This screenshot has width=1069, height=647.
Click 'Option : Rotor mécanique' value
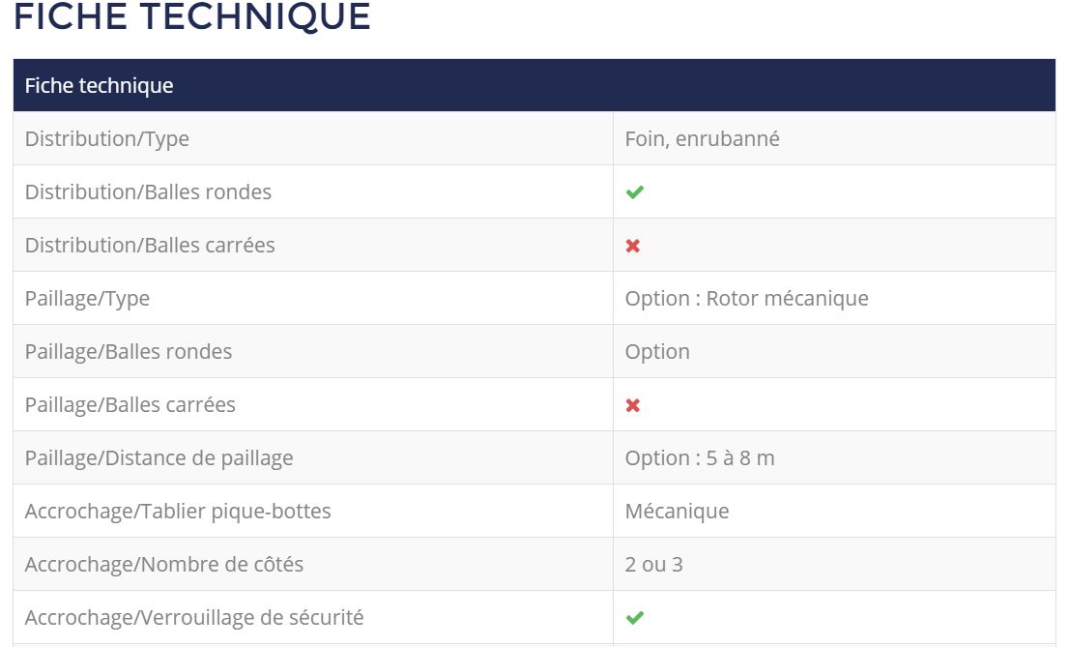[x=746, y=299]
